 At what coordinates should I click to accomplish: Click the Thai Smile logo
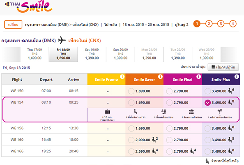pos(28,7)
